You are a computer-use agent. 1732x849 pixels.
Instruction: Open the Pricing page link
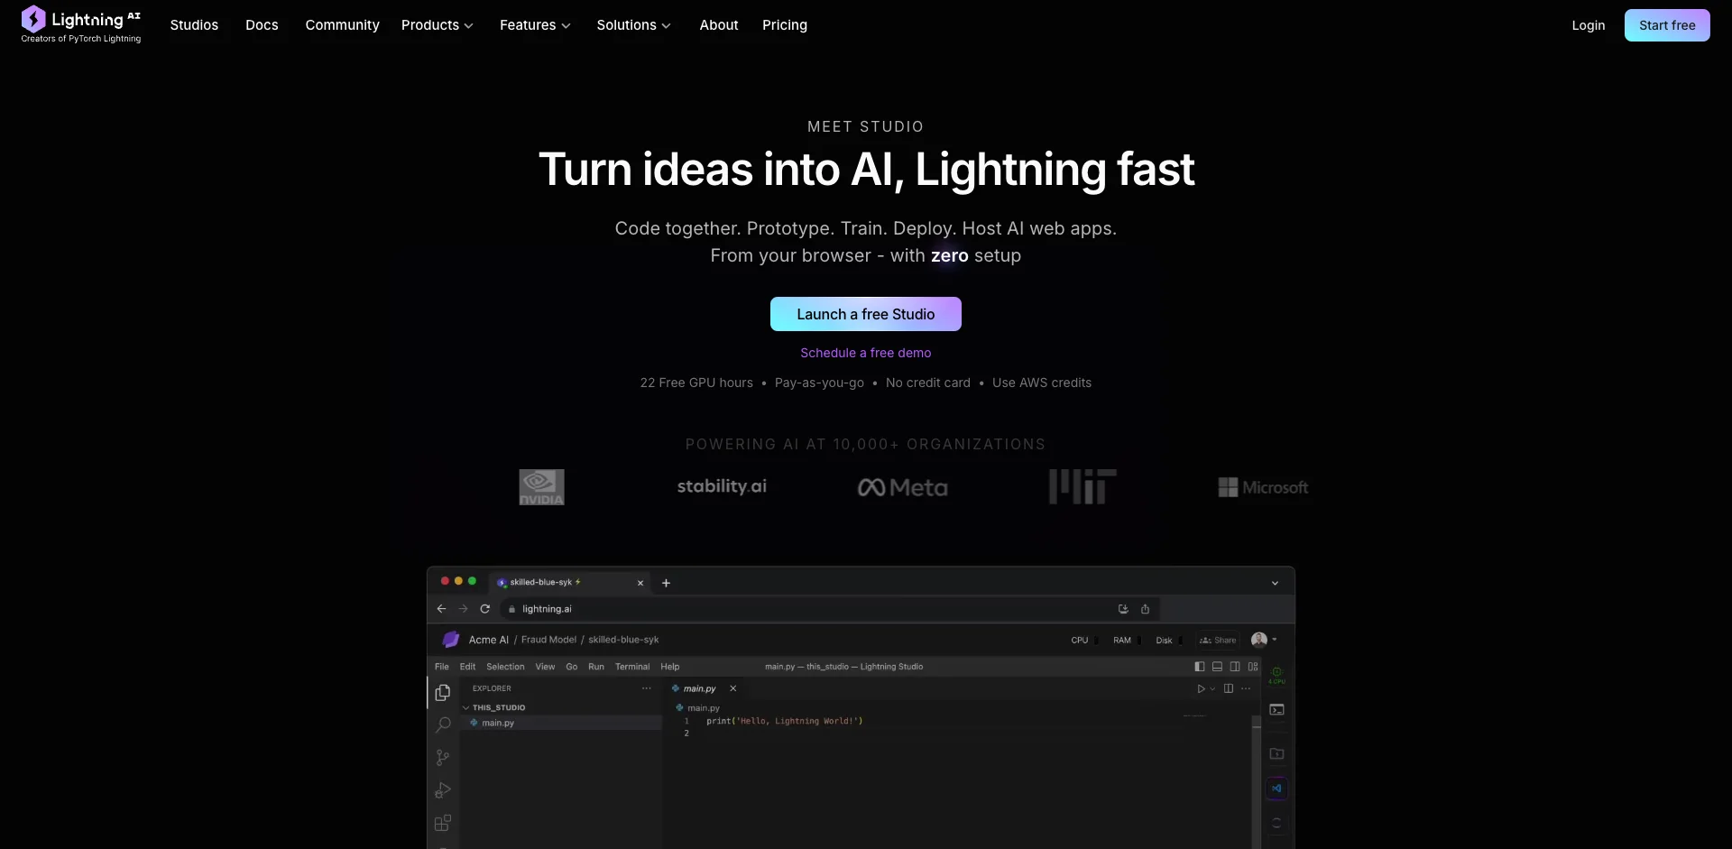coord(785,25)
